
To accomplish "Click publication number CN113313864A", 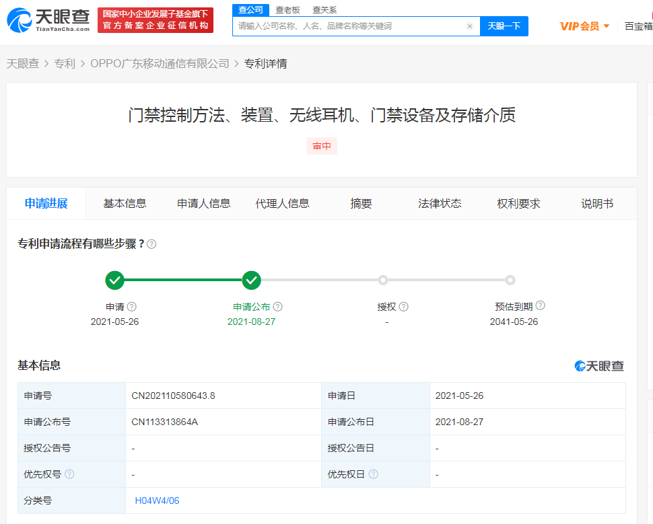I will [164, 422].
